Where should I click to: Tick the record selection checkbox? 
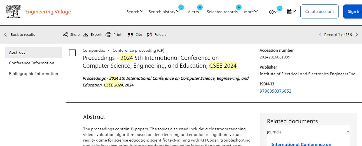click(x=72, y=53)
